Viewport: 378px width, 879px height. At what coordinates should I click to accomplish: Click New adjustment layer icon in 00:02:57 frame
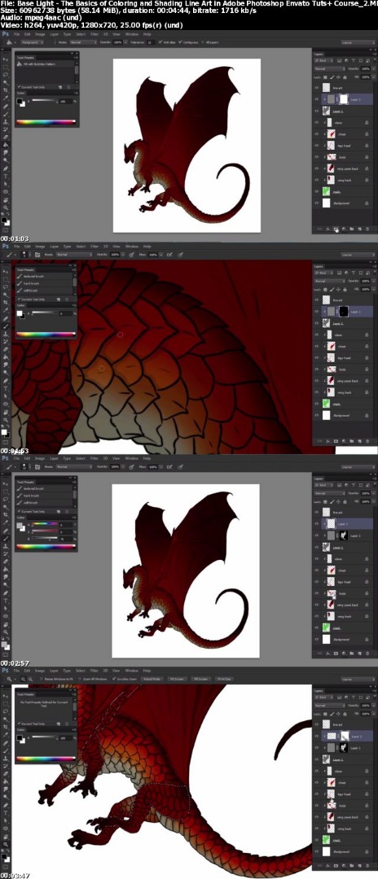[x=344, y=653]
